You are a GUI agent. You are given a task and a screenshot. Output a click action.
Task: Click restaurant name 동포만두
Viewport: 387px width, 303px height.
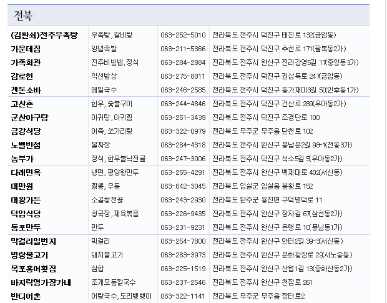(x=26, y=227)
